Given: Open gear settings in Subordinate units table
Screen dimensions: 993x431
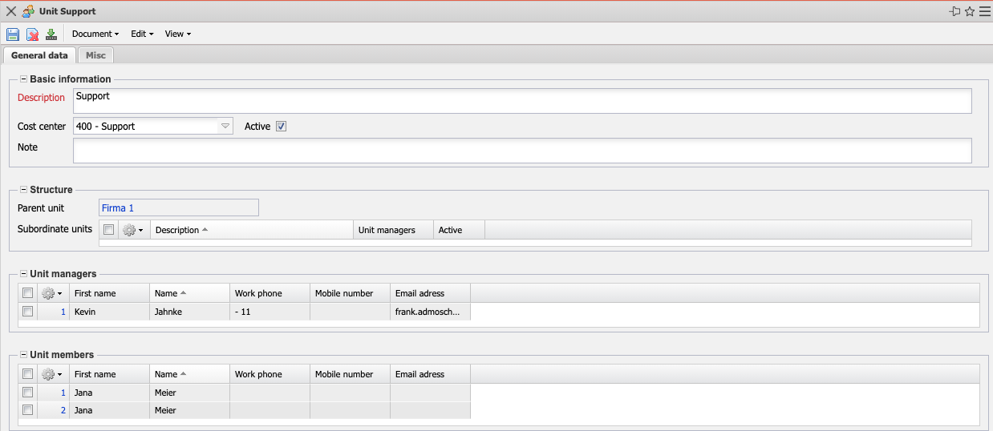Looking at the screenshot, I should pyautogui.click(x=133, y=231).
